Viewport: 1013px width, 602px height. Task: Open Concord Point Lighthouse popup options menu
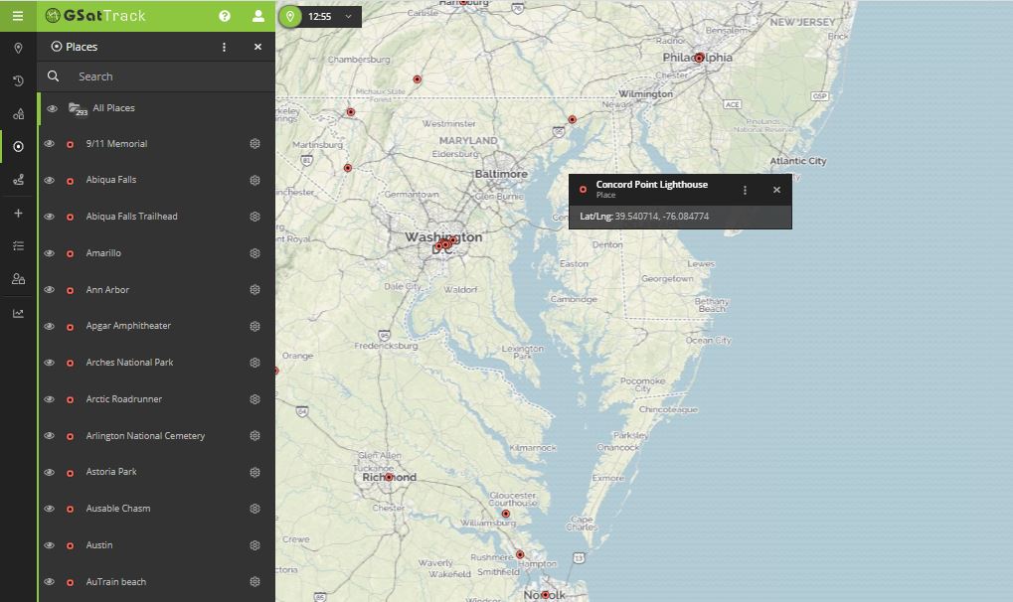click(745, 190)
